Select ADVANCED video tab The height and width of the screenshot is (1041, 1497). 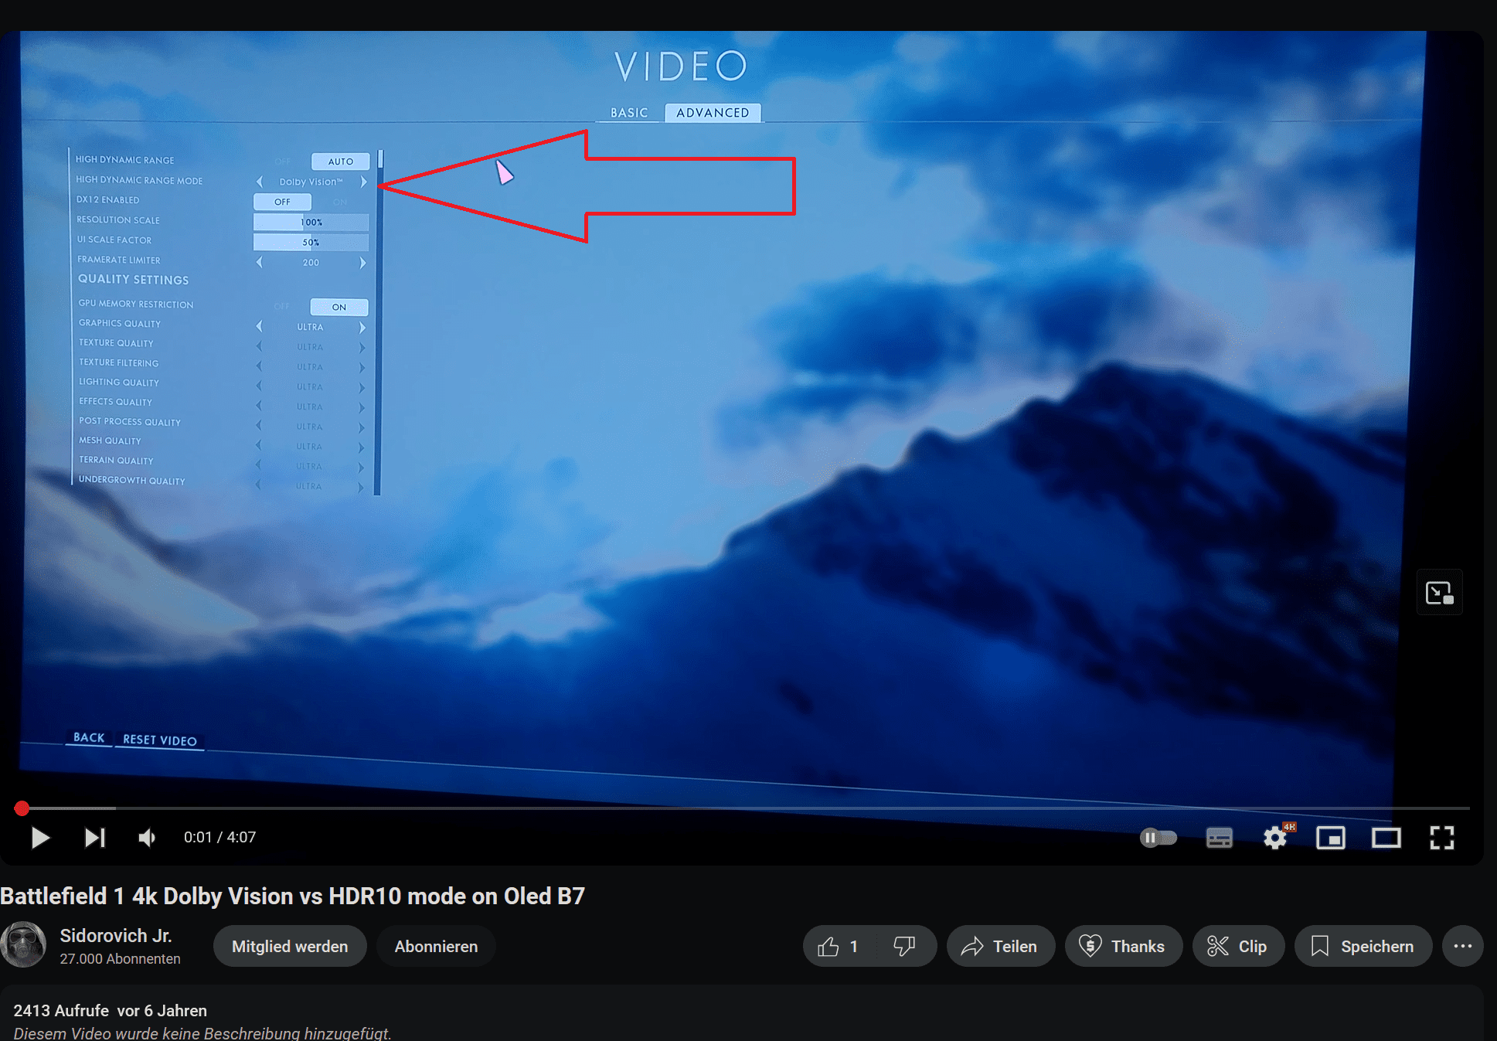tap(713, 113)
